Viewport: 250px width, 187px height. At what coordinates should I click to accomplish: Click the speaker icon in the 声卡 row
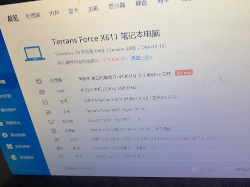[62, 156]
